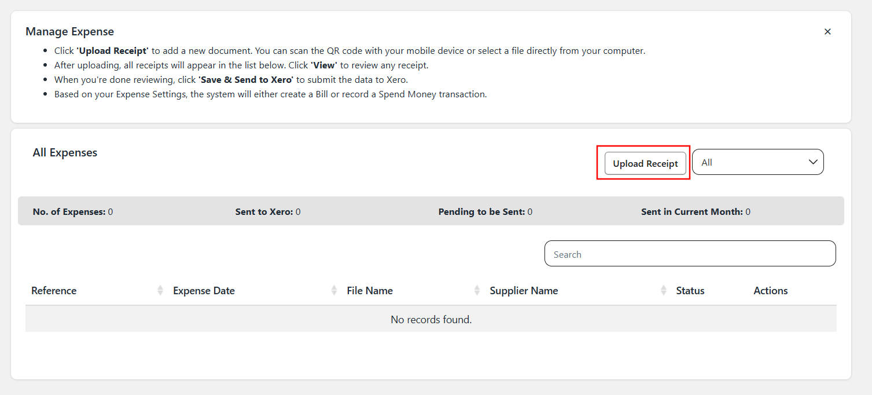Image resolution: width=872 pixels, height=395 pixels.
Task: Click sort arrows icon beside File Name
Action: (x=477, y=291)
